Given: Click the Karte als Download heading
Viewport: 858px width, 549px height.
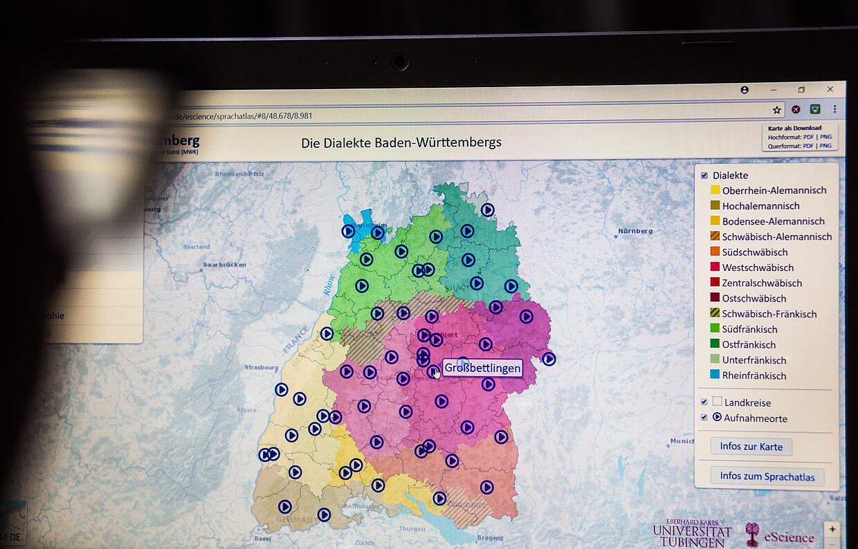Looking at the screenshot, I should coord(794,128).
